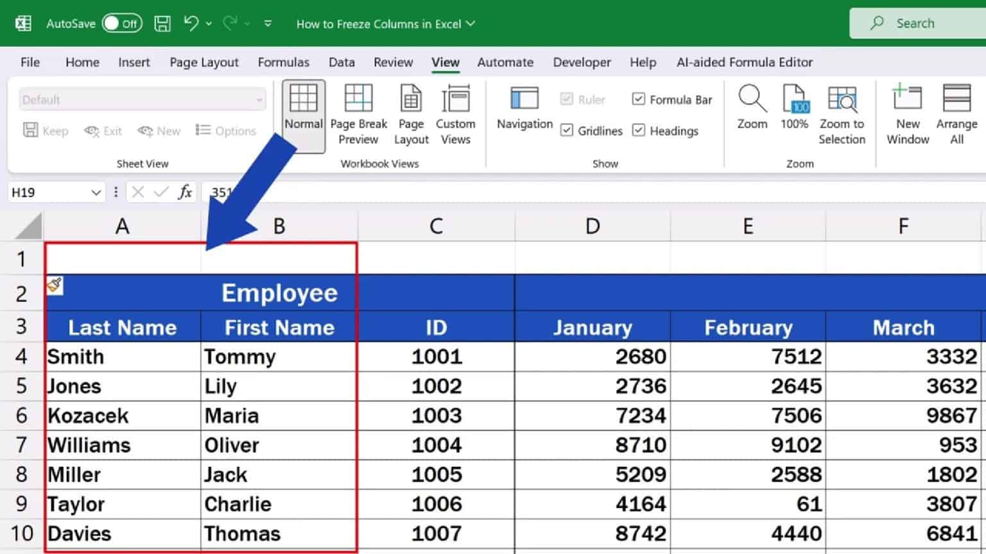Uncheck the Gridlines checkbox

pos(567,130)
